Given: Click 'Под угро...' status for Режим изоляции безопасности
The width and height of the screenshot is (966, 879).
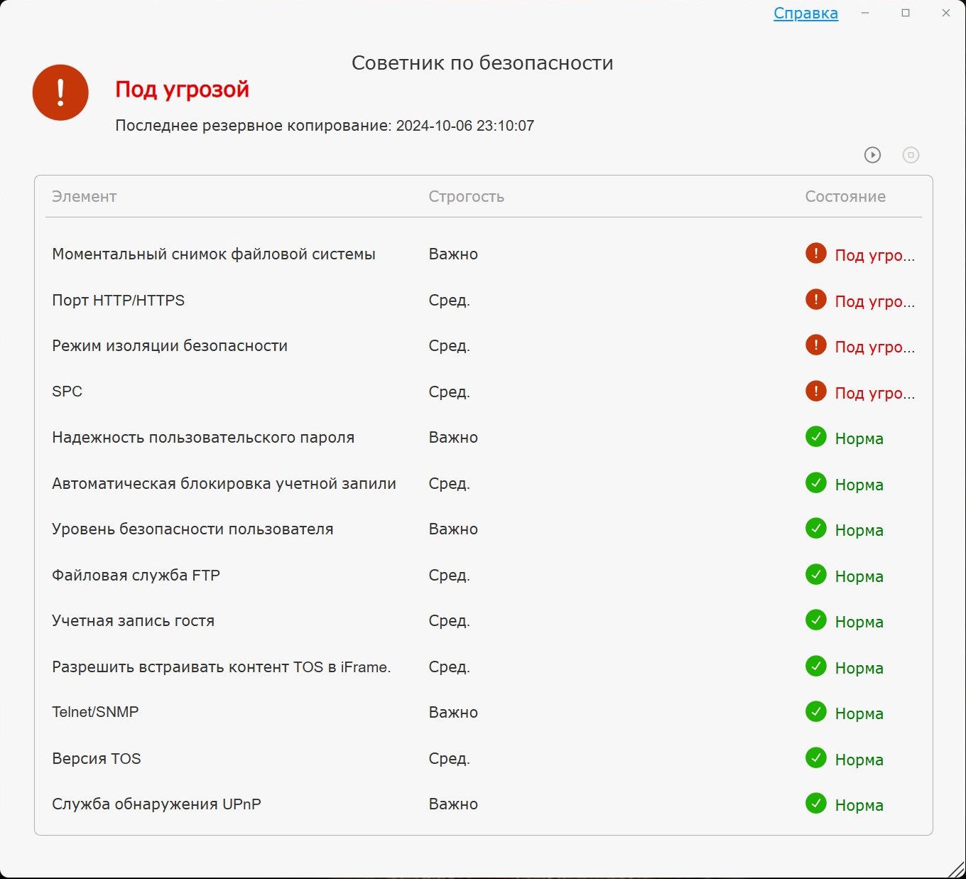Looking at the screenshot, I should [x=874, y=347].
